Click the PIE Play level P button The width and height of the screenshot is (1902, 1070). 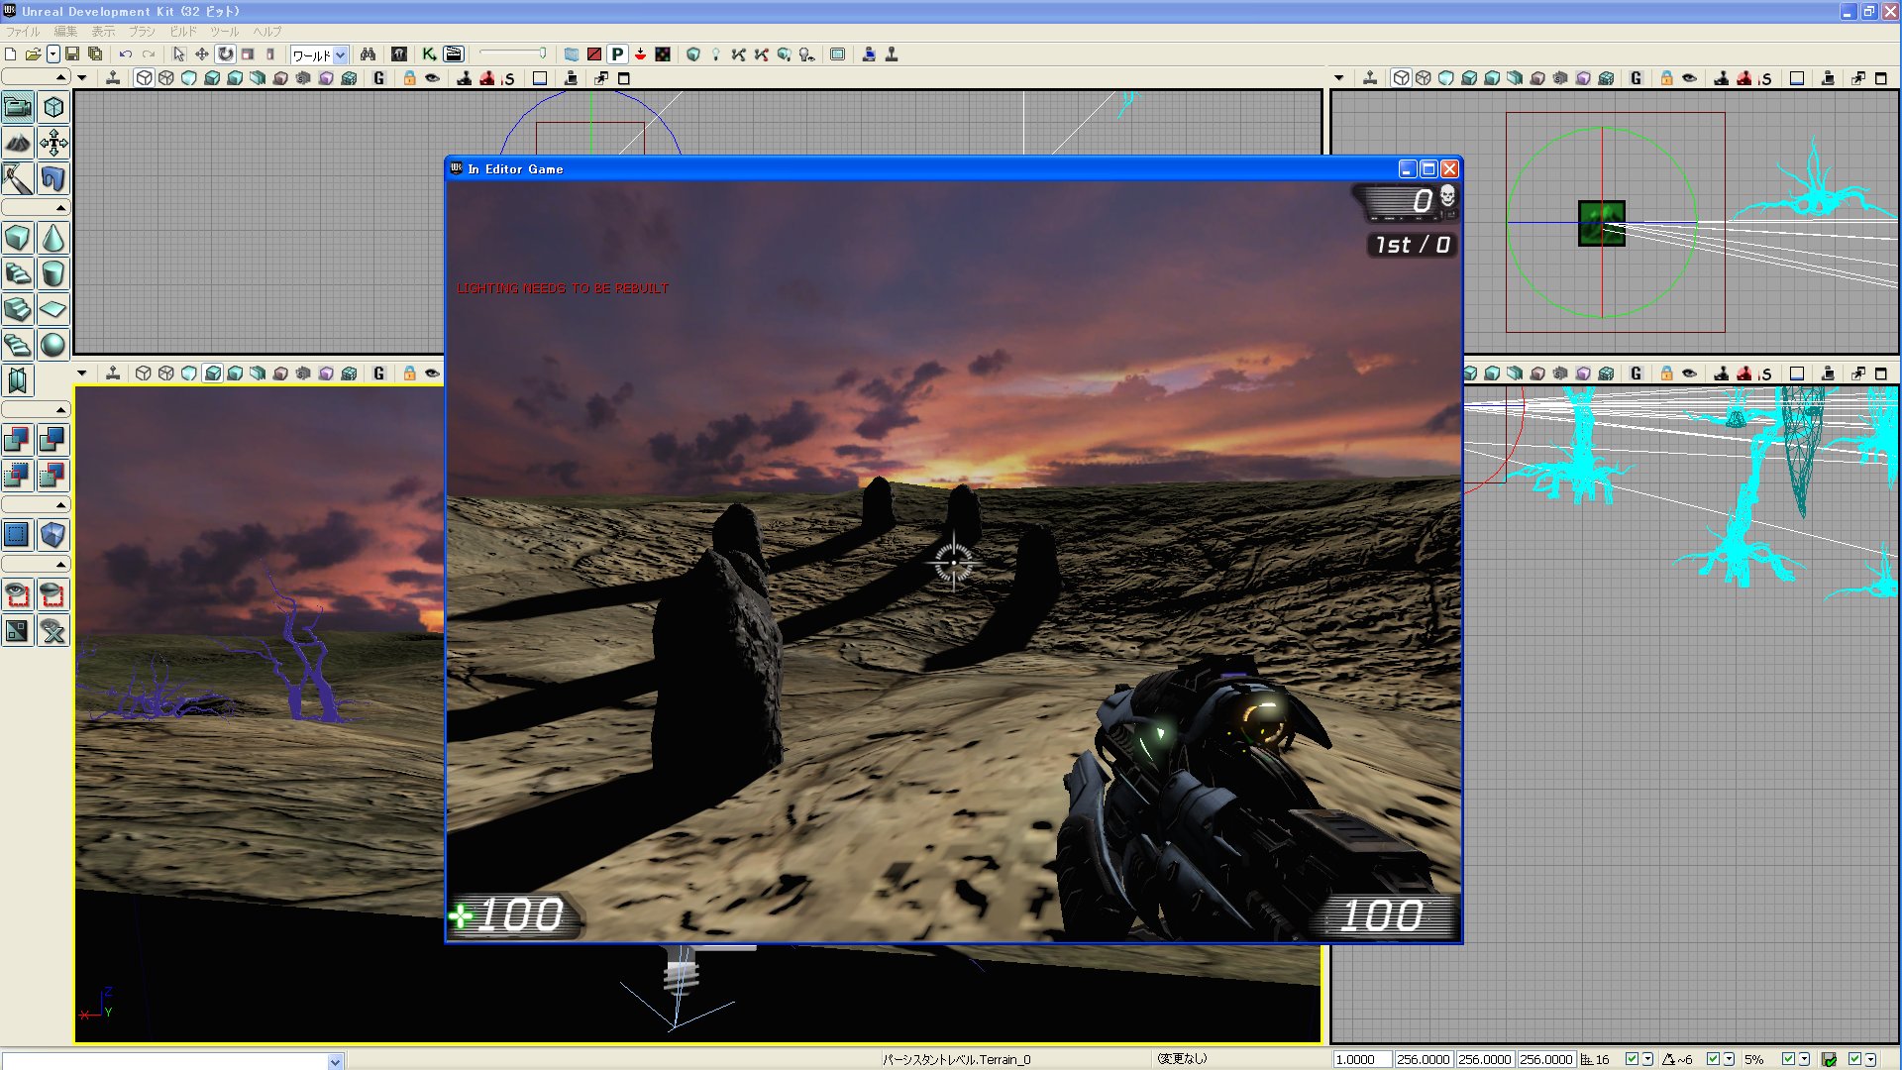(x=617, y=54)
